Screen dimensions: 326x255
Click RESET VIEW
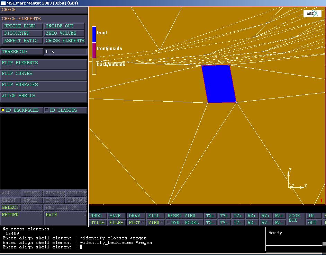[x=184, y=215]
